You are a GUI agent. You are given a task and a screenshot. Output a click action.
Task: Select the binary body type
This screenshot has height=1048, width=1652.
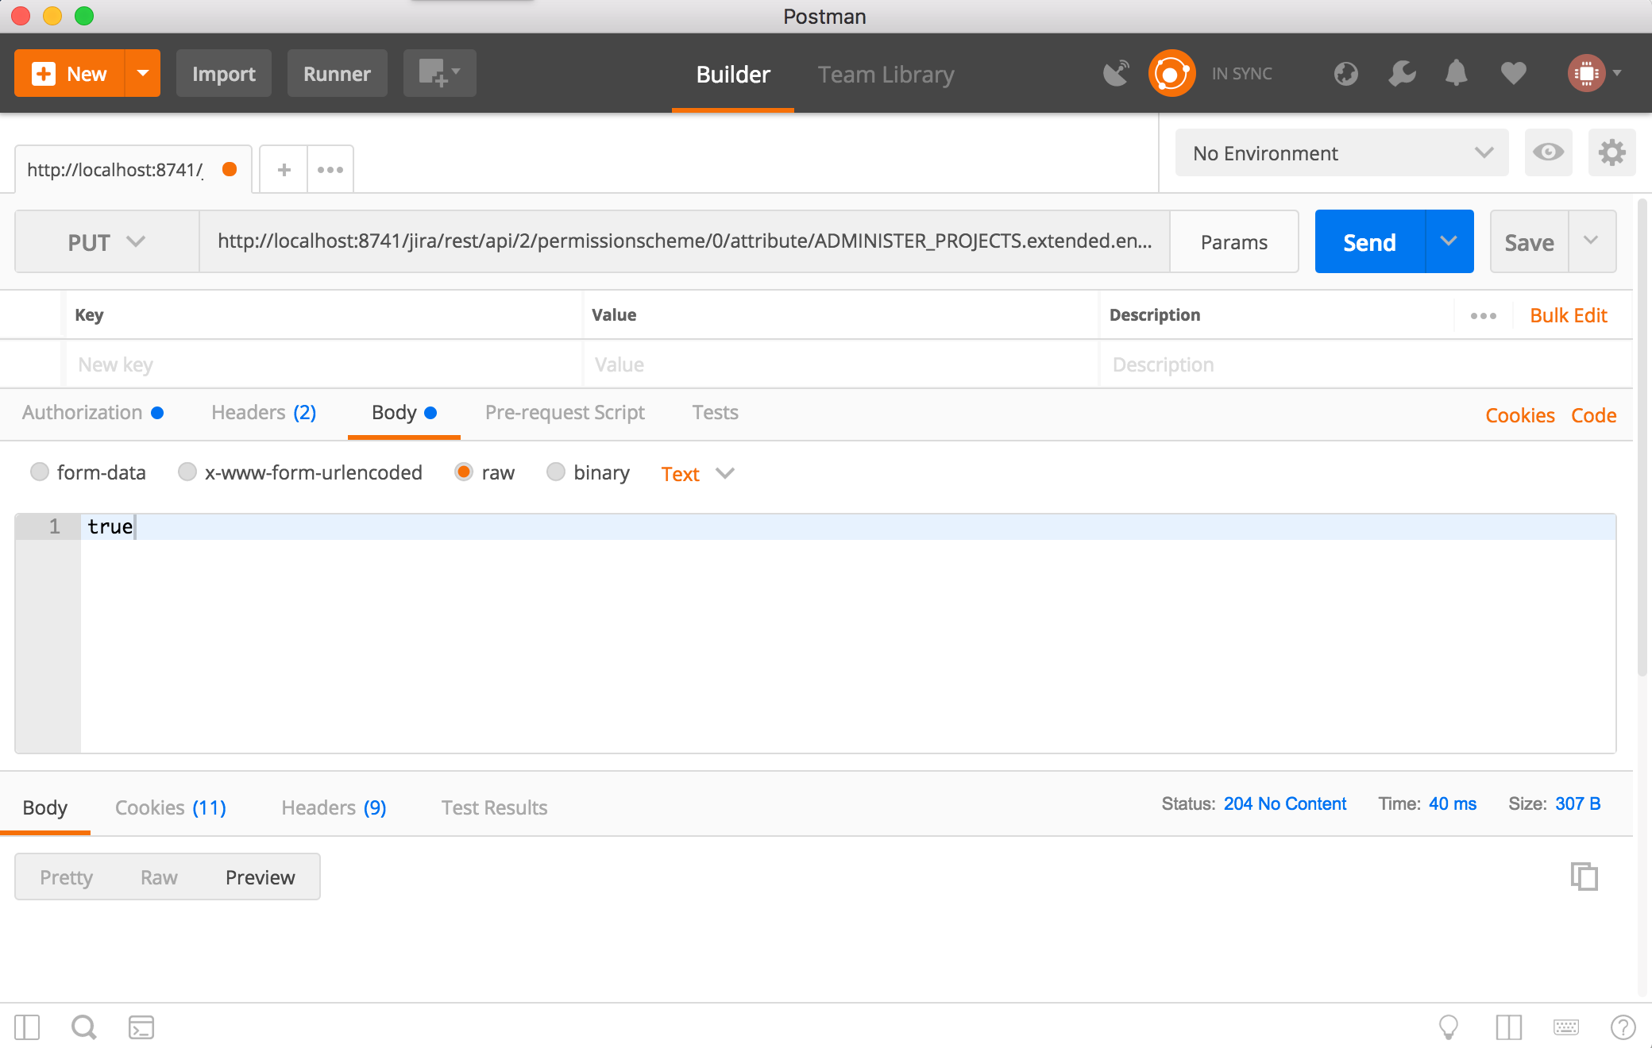pyautogui.click(x=556, y=472)
